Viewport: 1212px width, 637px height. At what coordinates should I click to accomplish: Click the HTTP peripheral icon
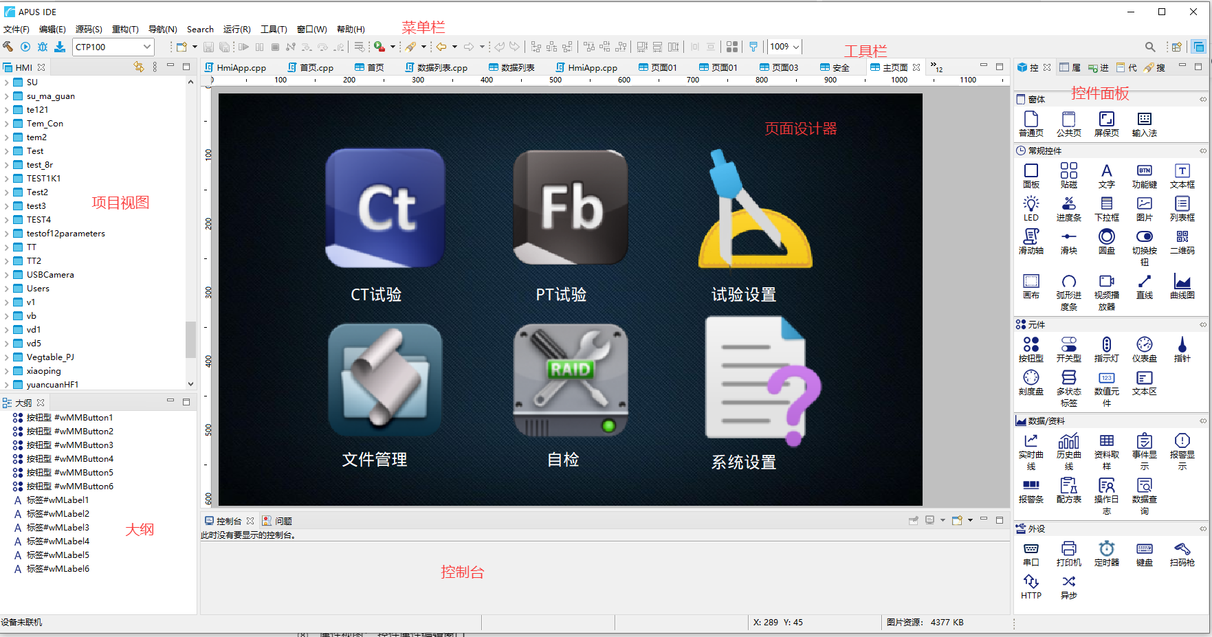(x=1031, y=586)
